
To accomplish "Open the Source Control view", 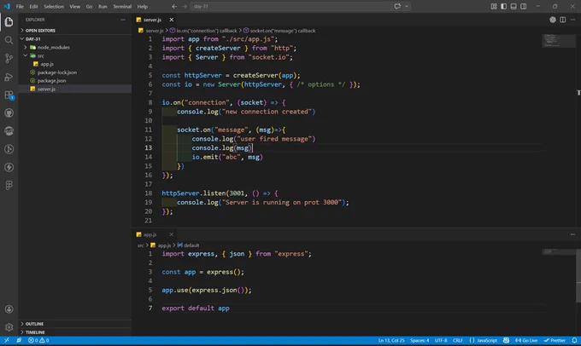I will tap(9, 59).
